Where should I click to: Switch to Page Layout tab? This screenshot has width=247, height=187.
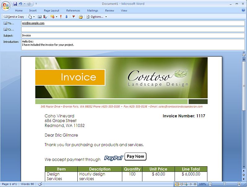point(51,11)
